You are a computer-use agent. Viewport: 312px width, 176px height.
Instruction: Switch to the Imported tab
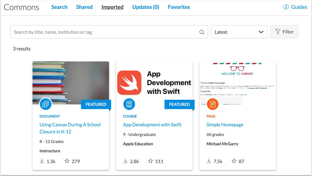112,7
